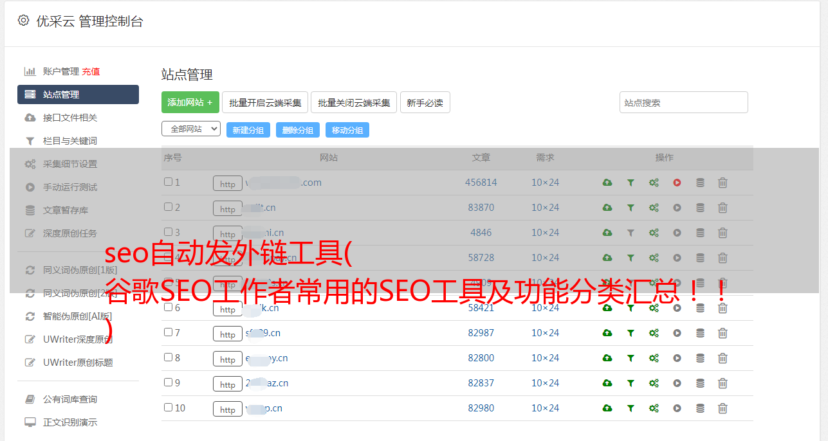Open article staging database for site 1
This screenshot has height=441, width=828.
tap(700, 183)
